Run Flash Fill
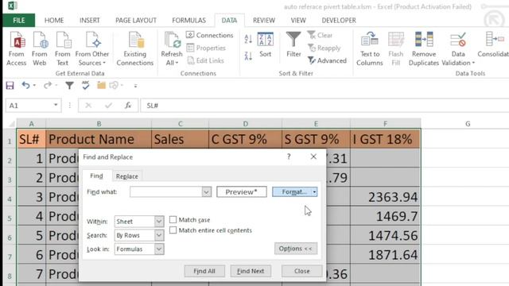This screenshot has height=286, width=509. pos(396,48)
